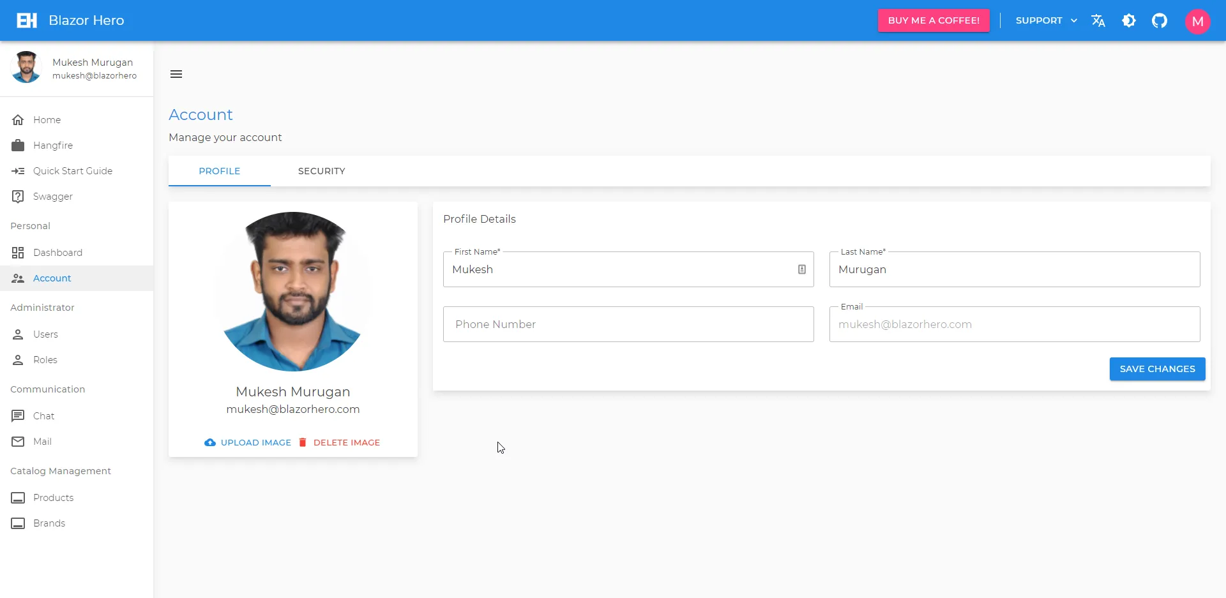Viewport: 1226px width, 598px height.
Task: Expand the Mukesh Murugan profile card in sidebar
Action: (x=77, y=67)
